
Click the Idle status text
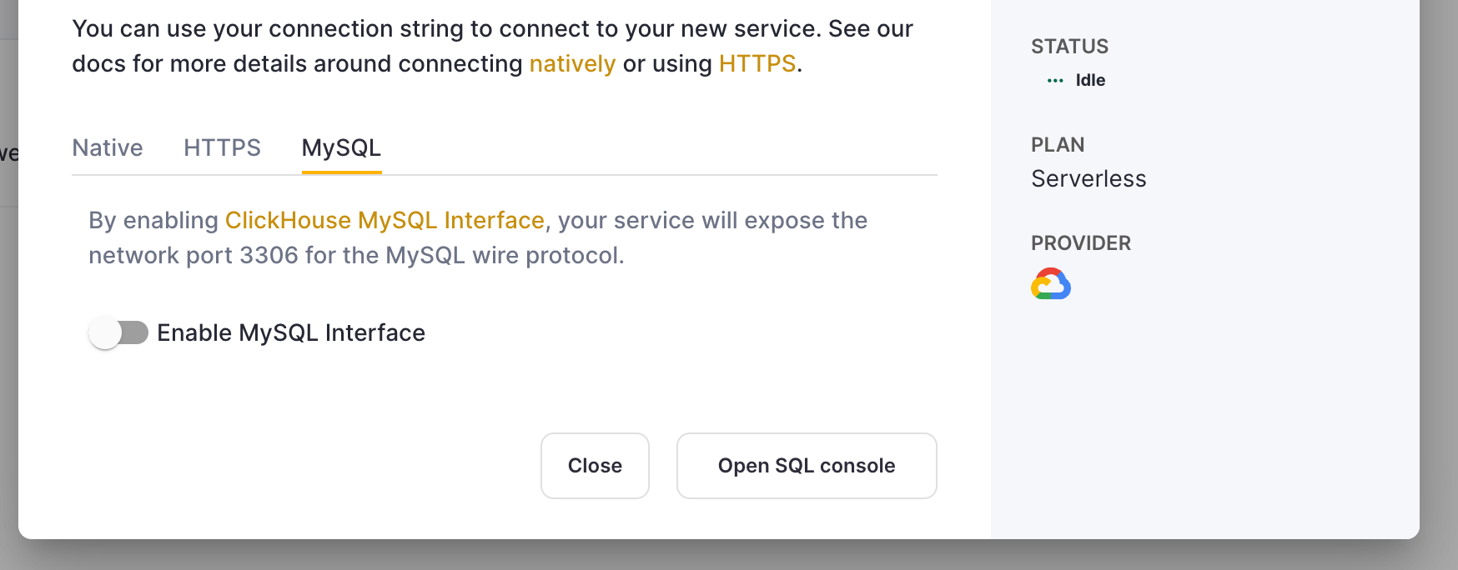click(1089, 80)
